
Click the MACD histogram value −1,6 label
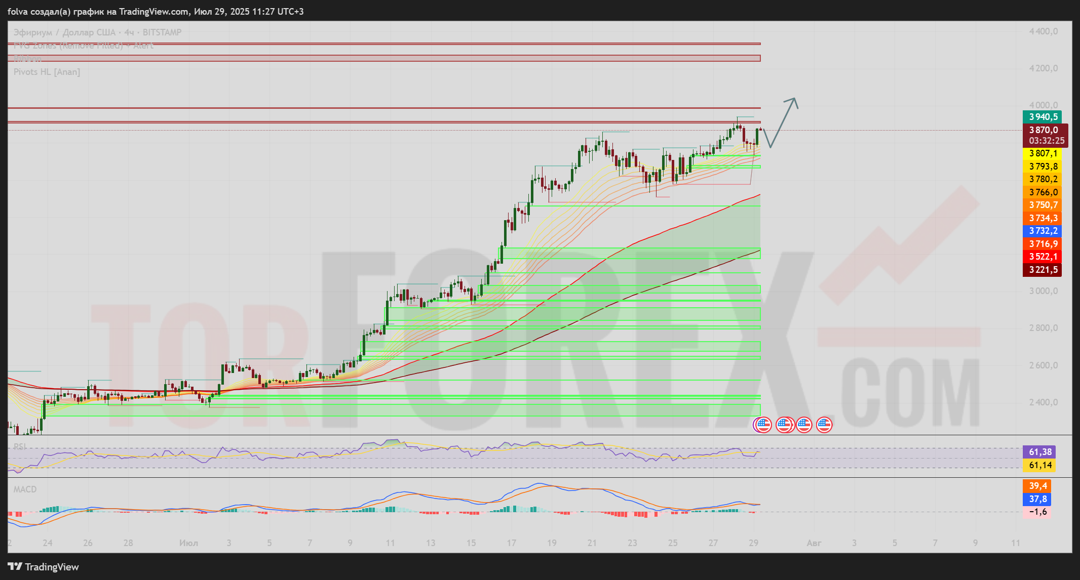pos(1037,512)
